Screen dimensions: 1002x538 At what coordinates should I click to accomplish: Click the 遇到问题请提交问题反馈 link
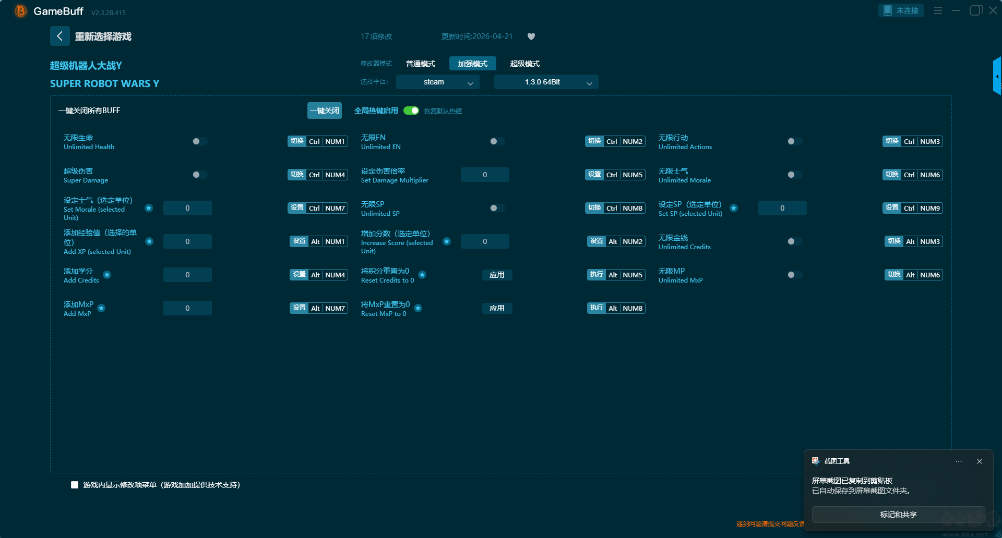[x=770, y=523]
